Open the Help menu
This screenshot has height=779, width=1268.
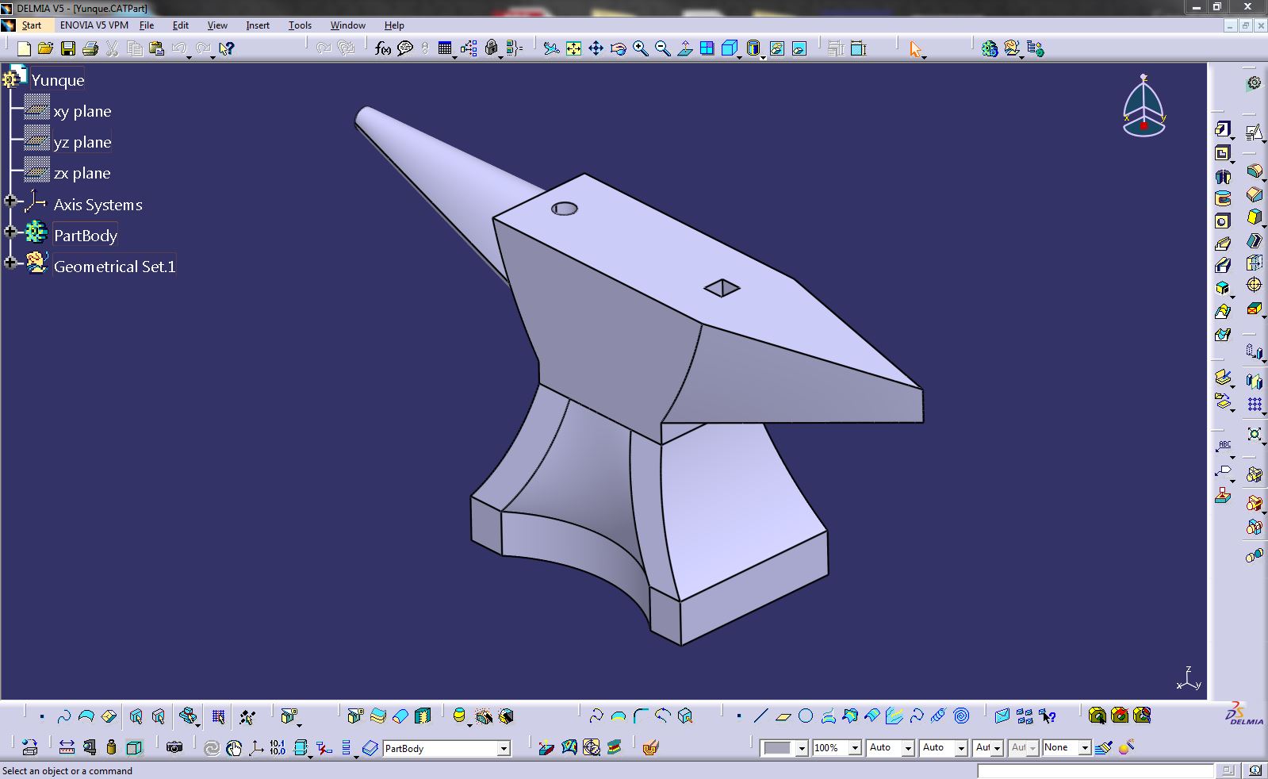click(394, 25)
